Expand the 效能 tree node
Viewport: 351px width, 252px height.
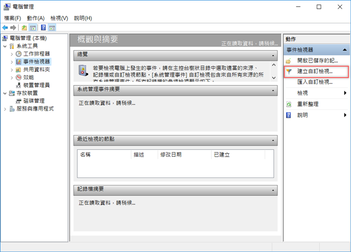pos(12,78)
